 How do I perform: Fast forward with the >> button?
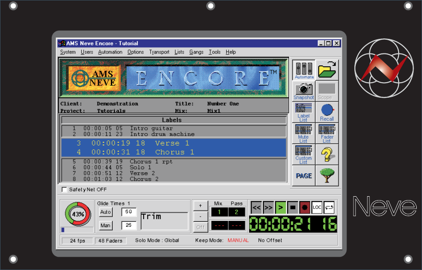[268, 208]
